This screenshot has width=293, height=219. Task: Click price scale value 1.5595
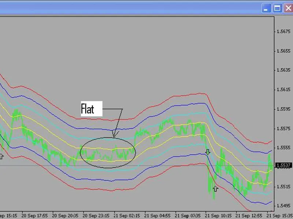[283, 109]
